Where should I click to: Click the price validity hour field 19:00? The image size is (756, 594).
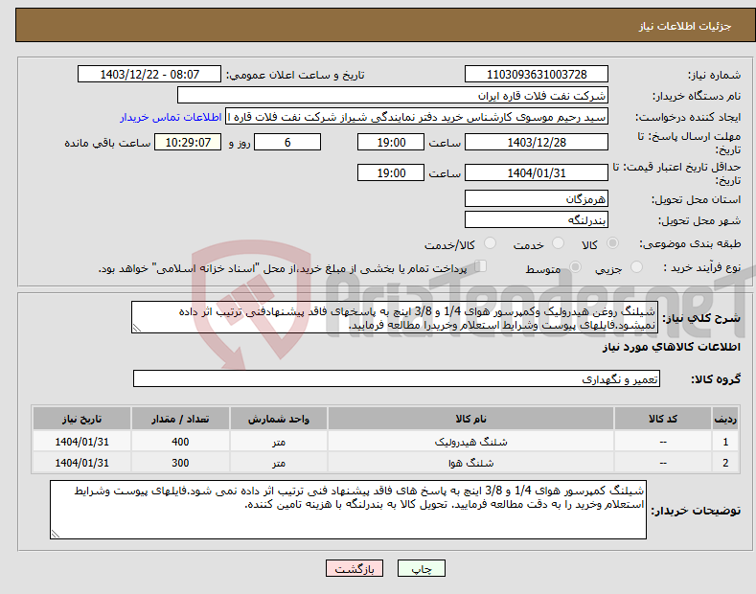[x=391, y=172]
